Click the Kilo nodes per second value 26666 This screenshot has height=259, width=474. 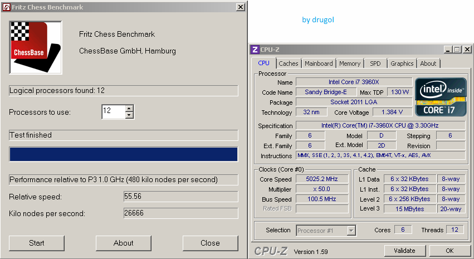click(x=180, y=213)
